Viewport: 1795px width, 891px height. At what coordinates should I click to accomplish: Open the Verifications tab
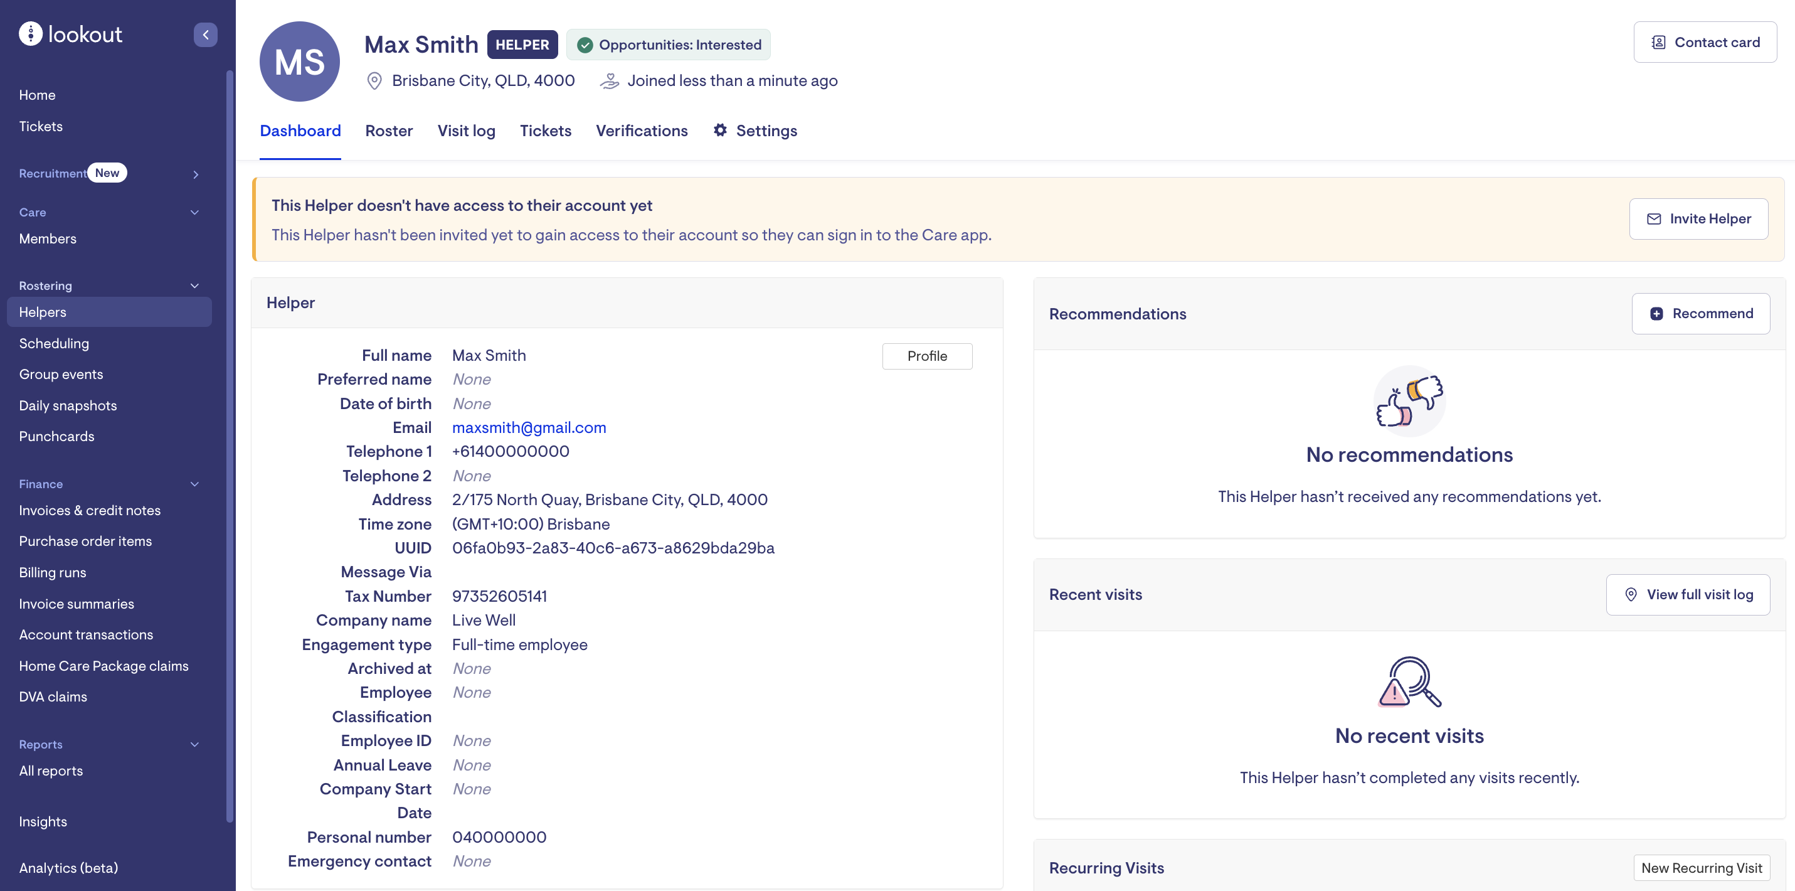point(641,131)
